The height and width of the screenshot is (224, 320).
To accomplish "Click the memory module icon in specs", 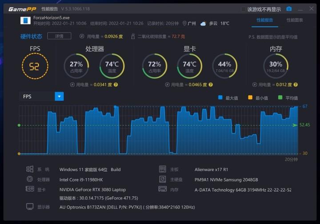I will [x=163, y=189].
